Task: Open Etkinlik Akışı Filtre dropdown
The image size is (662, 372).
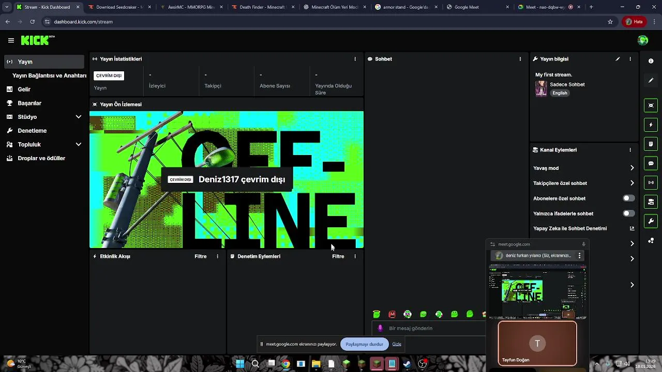Action: click(201, 256)
